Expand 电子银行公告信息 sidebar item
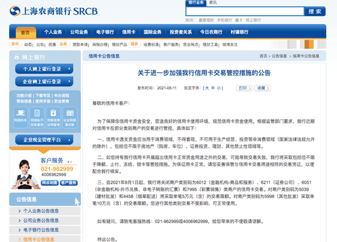337x242 pixels. click(x=44, y=230)
